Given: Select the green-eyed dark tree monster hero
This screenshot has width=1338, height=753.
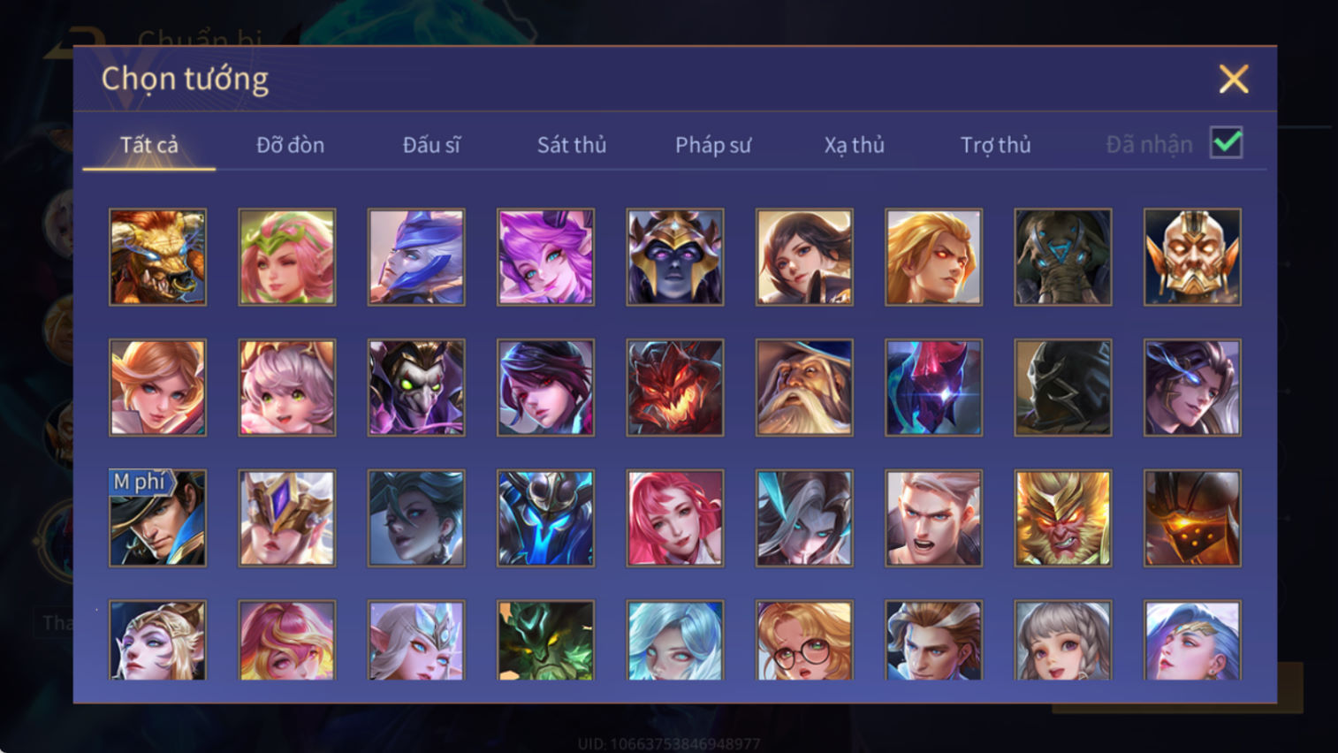Looking at the screenshot, I should click(545, 640).
